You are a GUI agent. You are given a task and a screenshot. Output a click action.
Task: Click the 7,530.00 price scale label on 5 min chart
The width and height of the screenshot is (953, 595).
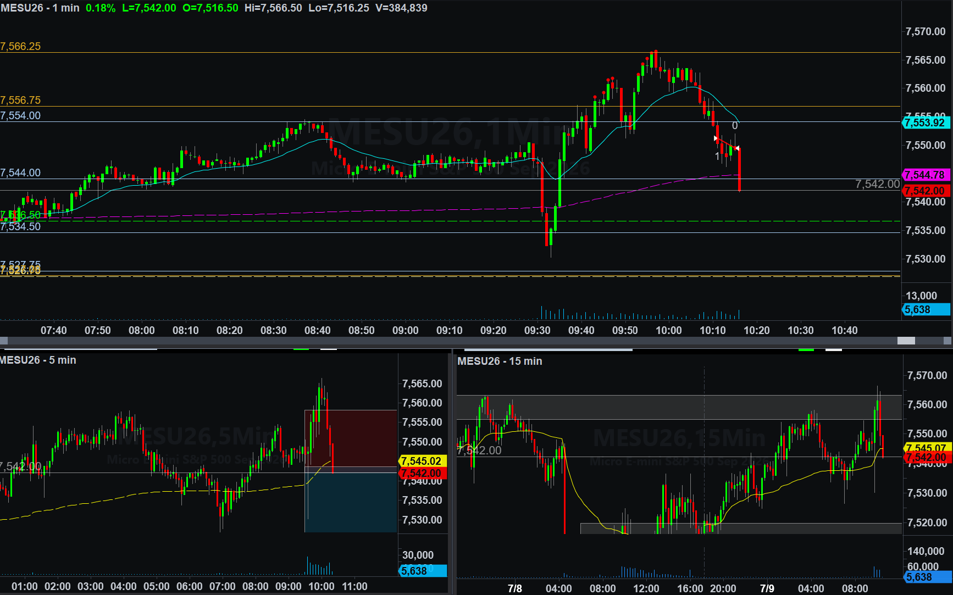tap(422, 520)
